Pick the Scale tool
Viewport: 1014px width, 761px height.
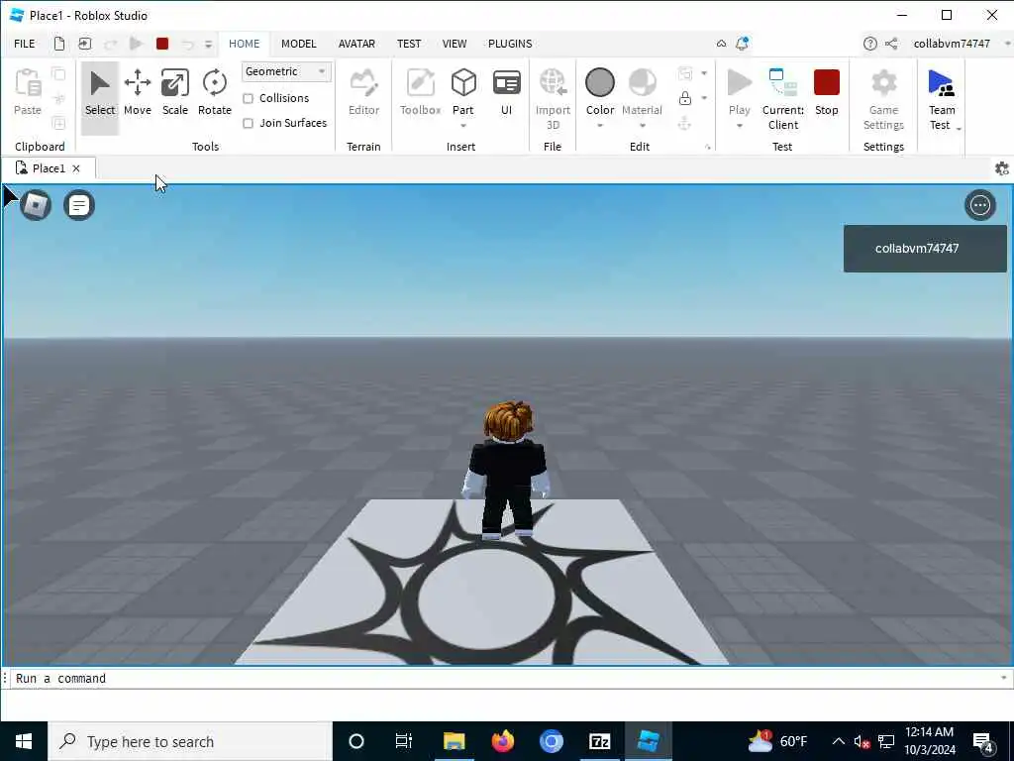coord(174,94)
